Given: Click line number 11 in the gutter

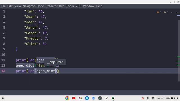Looking at the screenshot, I should 3,60.
